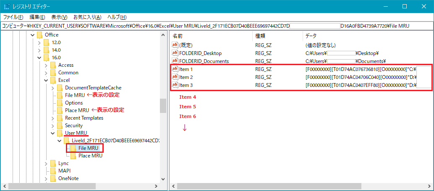Expand the 12.0 registry key

click(39, 42)
